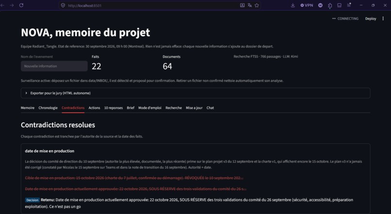Click the Contradictions resolues heading

pyautogui.click(x=58, y=125)
